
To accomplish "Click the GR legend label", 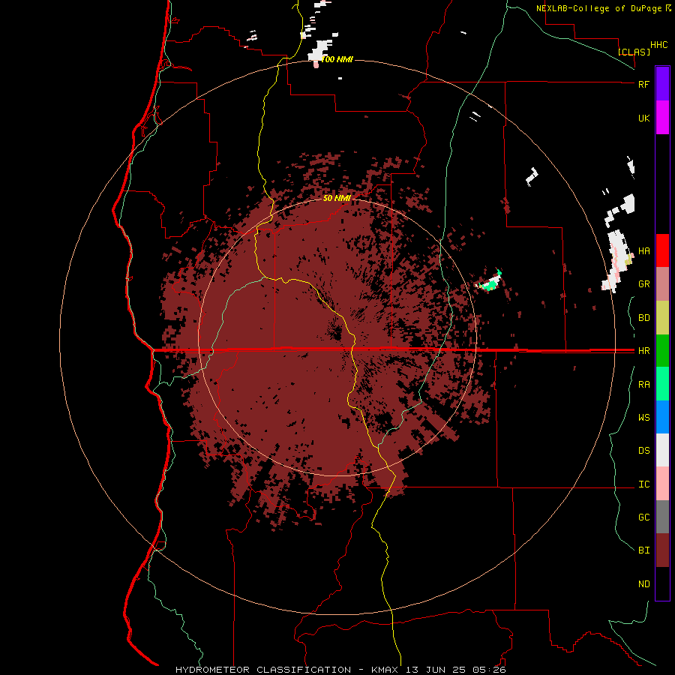I will [643, 284].
